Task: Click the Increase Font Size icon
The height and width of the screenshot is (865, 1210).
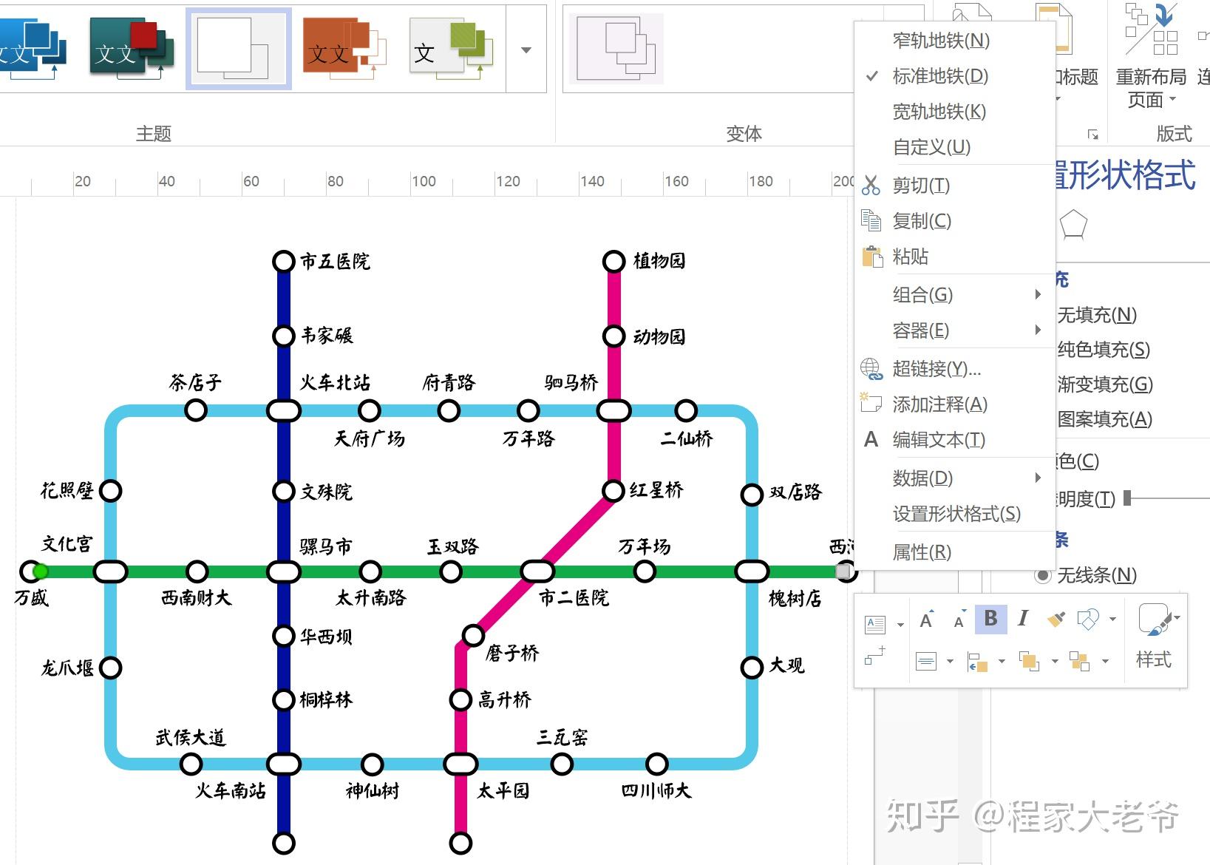Action: pos(926,619)
